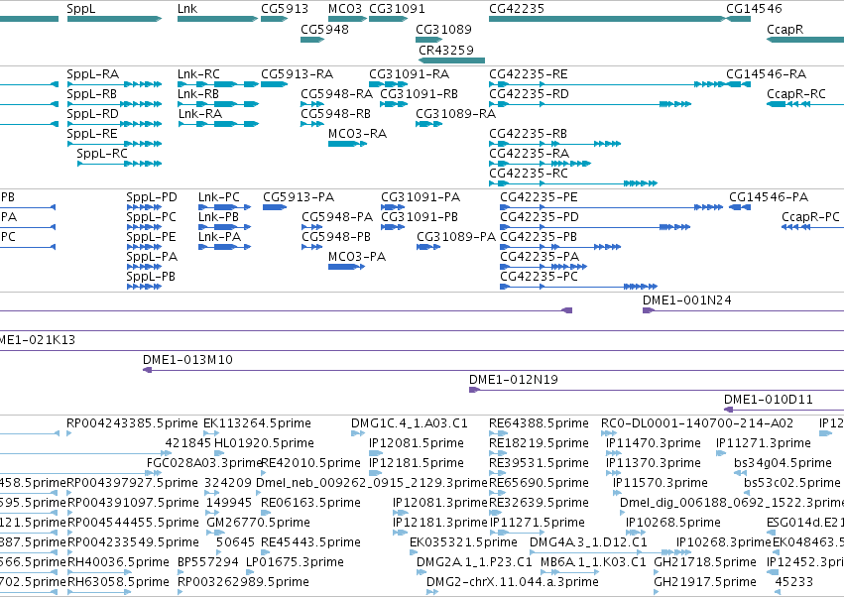
Task: Click transcript CG42235-RE
Action: pyautogui.click(x=607, y=84)
